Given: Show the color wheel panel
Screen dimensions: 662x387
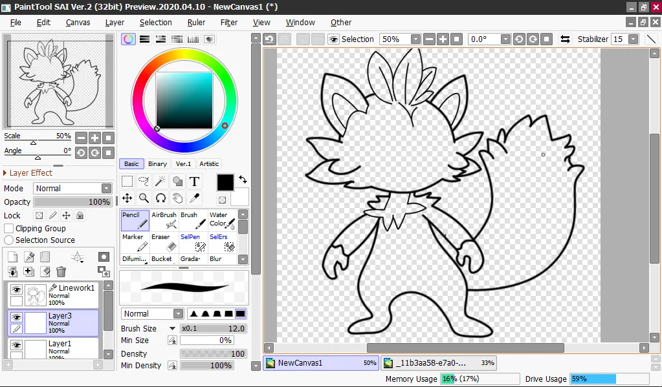Looking at the screenshot, I should [128, 39].
